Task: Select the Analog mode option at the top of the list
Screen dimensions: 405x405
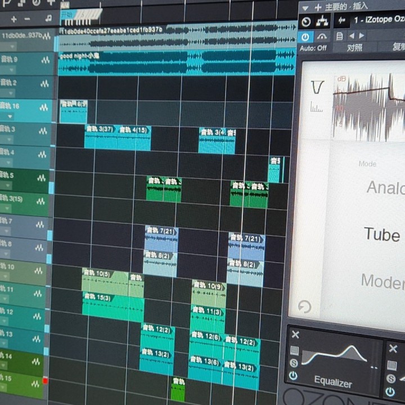Action: 385,188
